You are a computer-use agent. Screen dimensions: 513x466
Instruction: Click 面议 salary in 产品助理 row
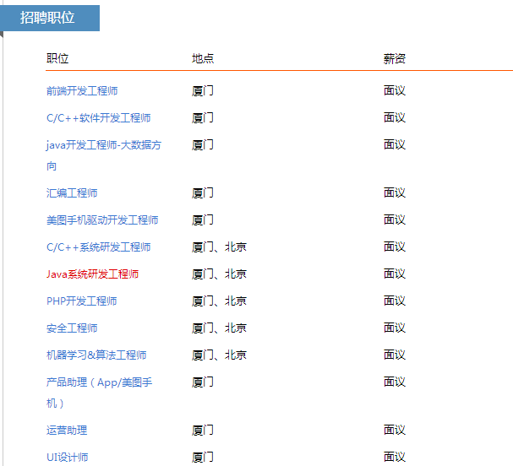point(394,382)
